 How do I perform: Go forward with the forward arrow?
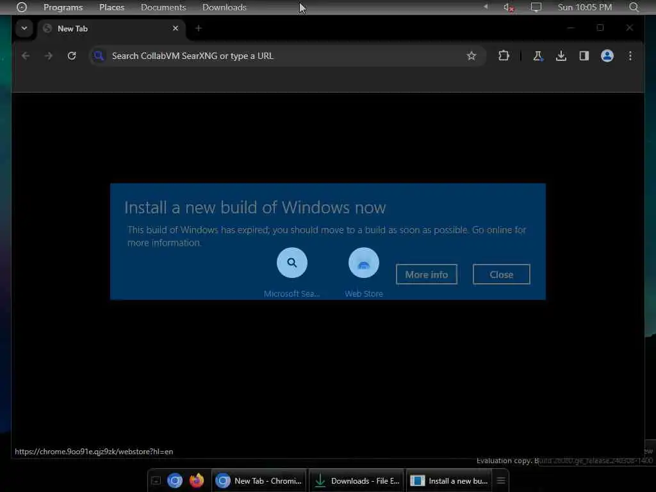(x=49, y=56)
